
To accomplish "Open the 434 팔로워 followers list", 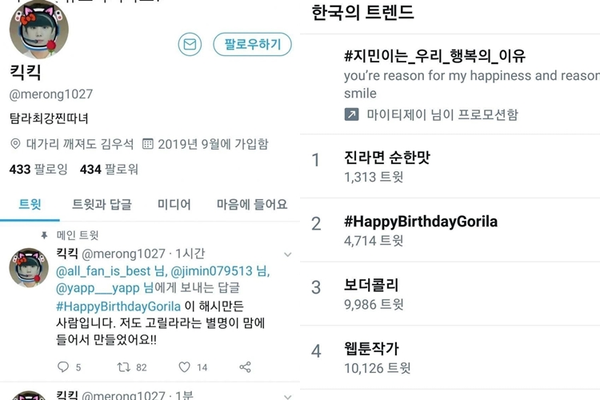I will (x=109, y=169).
